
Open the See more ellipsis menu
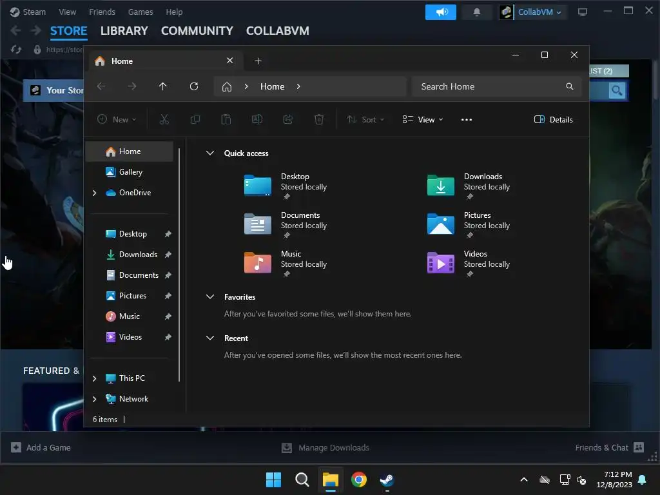(467, 119)
